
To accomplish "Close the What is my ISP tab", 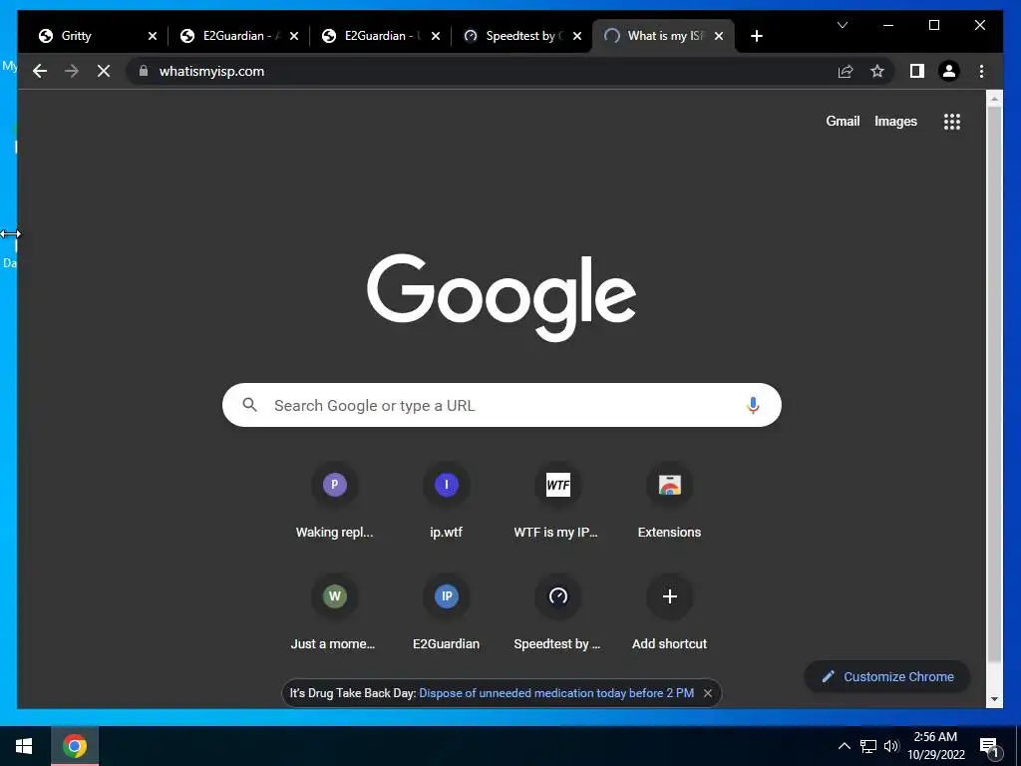I will click(x=719, y=36).
